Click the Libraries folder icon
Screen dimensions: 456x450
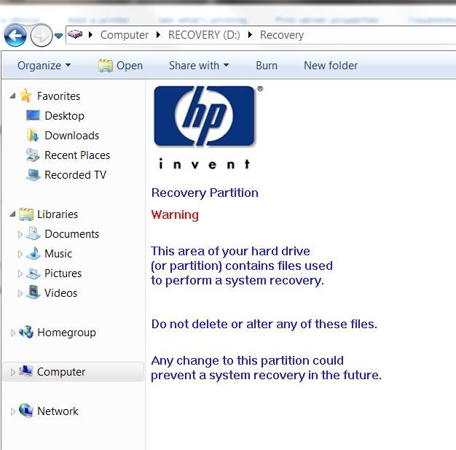pos(26,214)
